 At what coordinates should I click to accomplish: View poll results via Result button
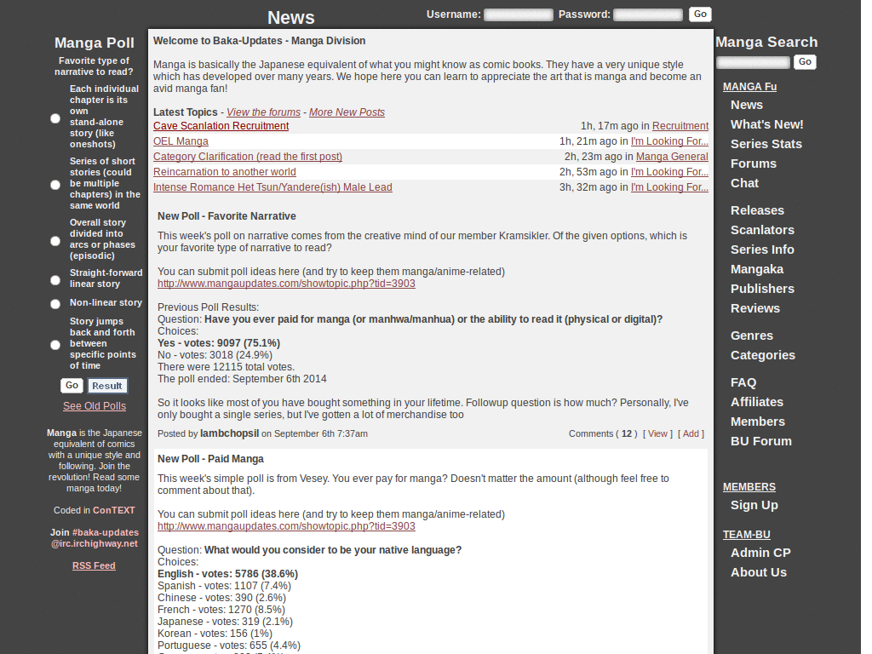107,386
